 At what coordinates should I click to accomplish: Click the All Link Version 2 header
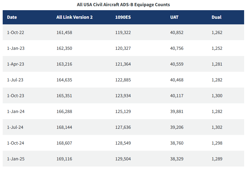[x=75, y=17]
